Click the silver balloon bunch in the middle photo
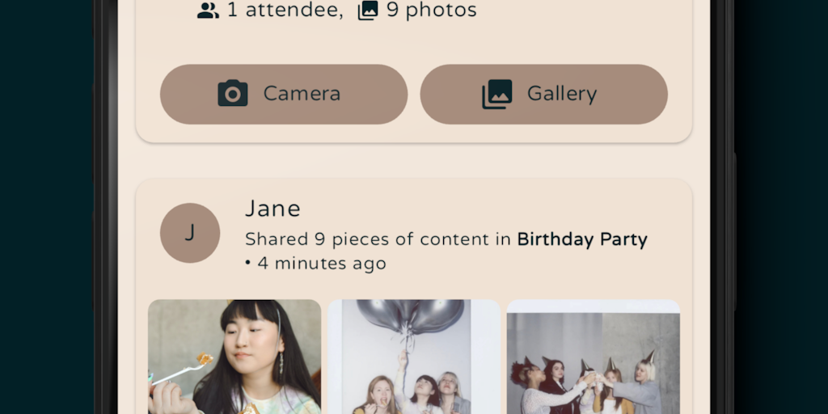This screenshot has width=828, height=414. (412, 315)
